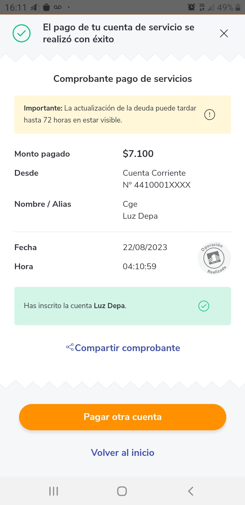Tap the date 22/08/2023
The height and width of the screenshot is (505, 245).
(145, 247)
